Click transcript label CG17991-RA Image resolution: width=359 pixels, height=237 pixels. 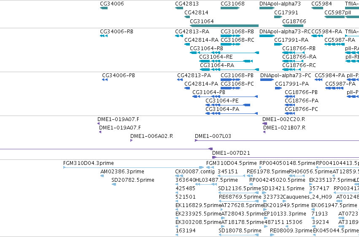coord(291,40)
